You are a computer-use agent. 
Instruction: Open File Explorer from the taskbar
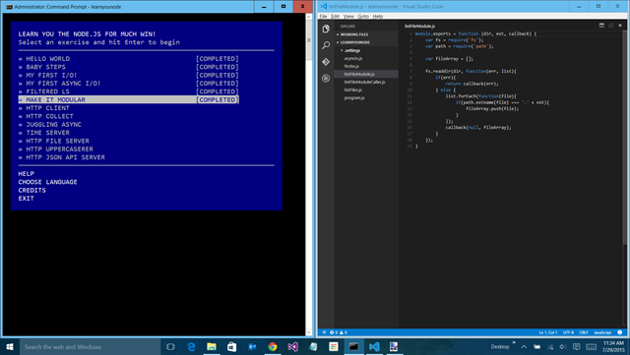click(212, 346)
